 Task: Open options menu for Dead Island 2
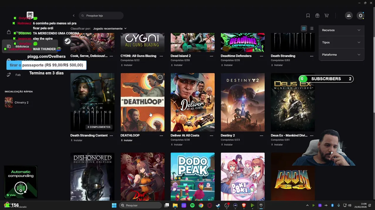tap(211, 56)
